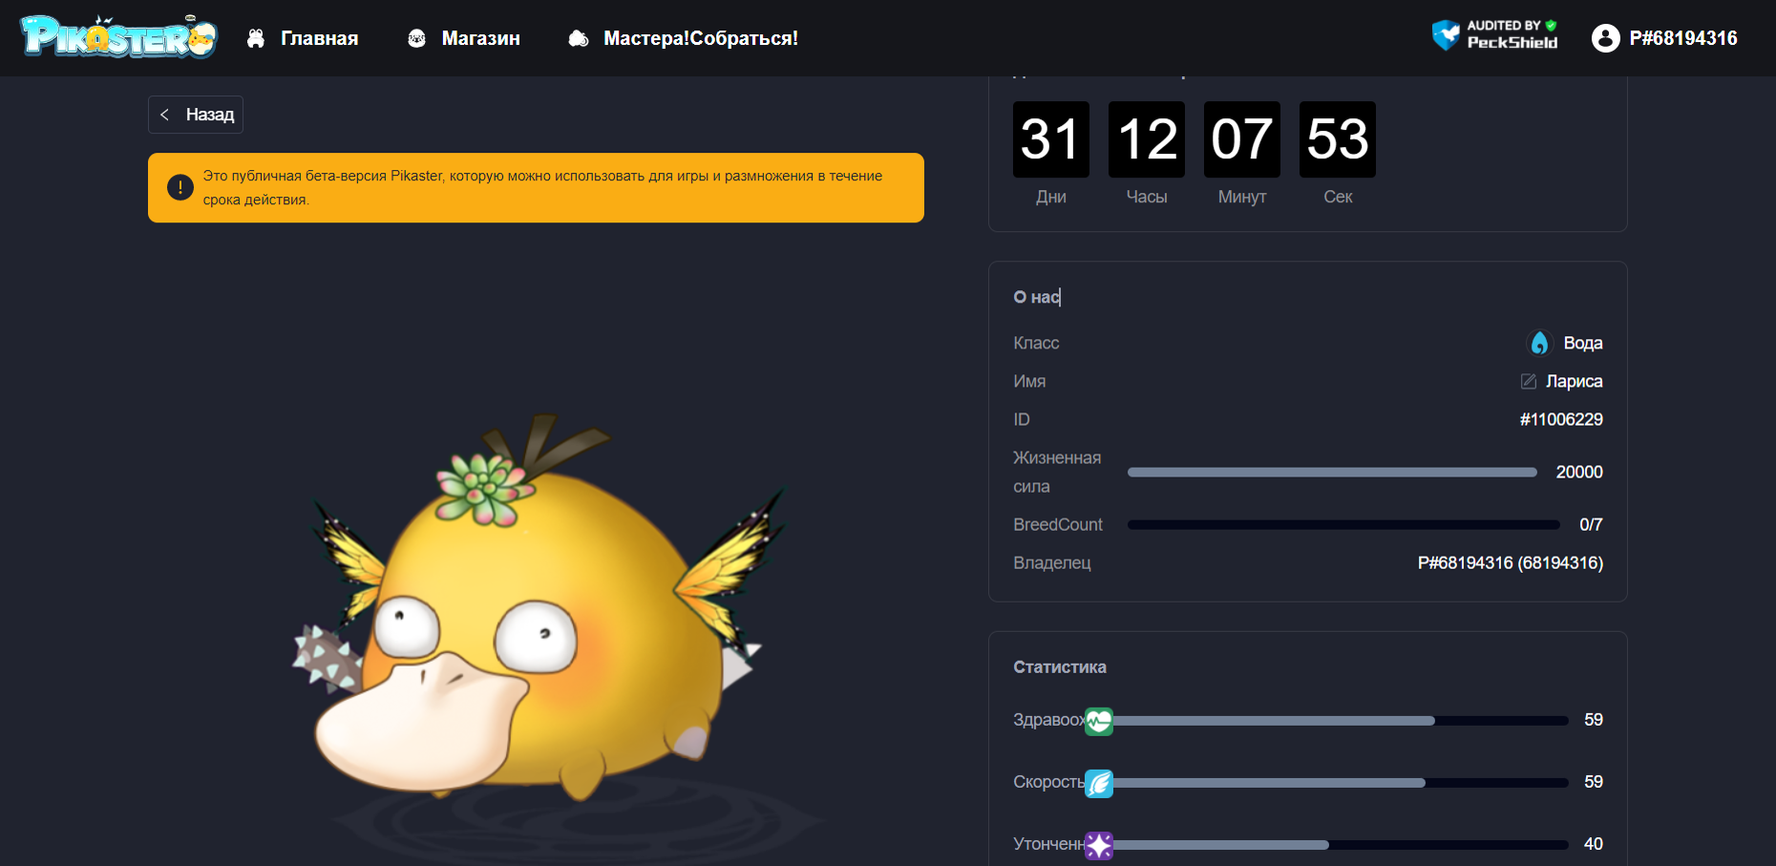The width and height of the screenshot is (1776, 866).
Task: Click the Скорость value 59
Action: [1594, 781]
